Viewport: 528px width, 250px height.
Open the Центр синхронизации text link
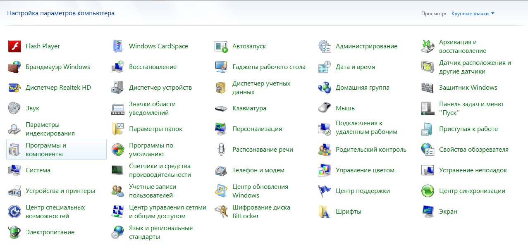coord(472,191)
